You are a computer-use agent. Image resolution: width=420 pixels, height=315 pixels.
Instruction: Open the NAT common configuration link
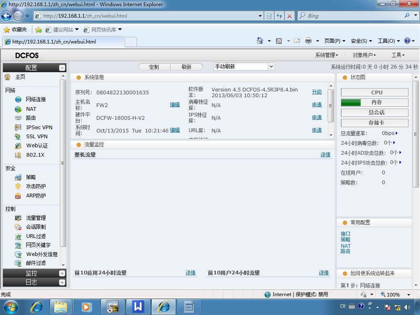point(345,246)
